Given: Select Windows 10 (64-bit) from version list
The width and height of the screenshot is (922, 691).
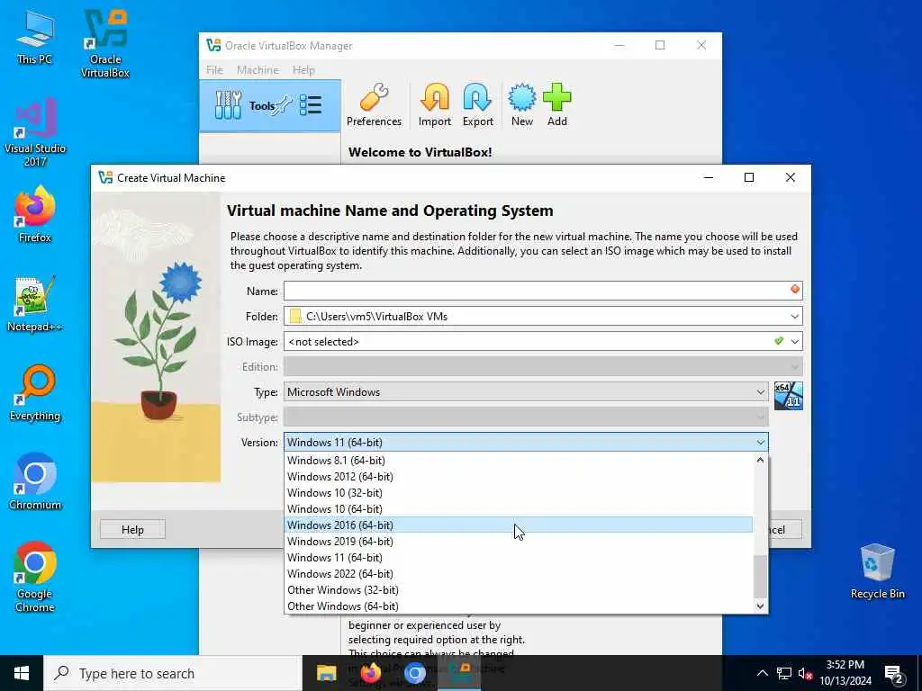Looking at the screenshot, I should pos(518,509).
